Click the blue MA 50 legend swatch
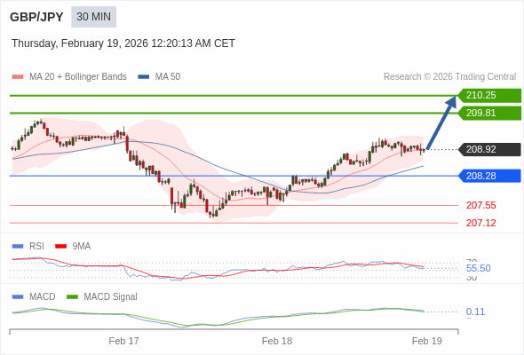524x355 pixels. pos(143,77)
